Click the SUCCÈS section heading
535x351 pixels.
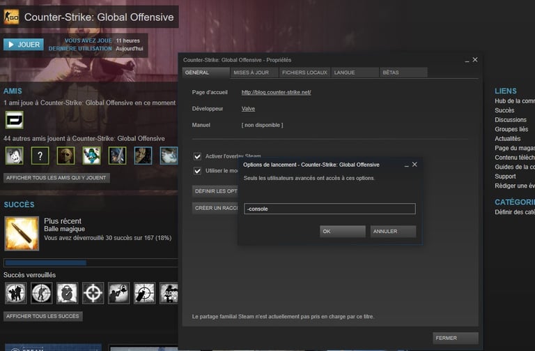pos(19,204)
